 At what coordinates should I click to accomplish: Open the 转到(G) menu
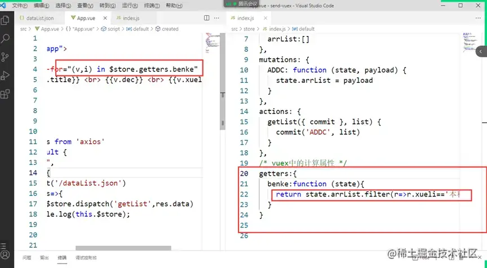[x=108, y=6]
